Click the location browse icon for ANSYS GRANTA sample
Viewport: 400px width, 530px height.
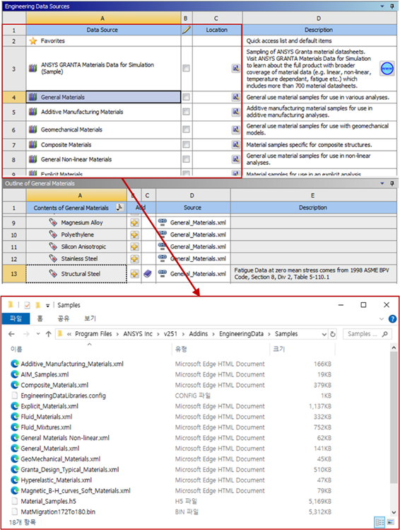235,68
